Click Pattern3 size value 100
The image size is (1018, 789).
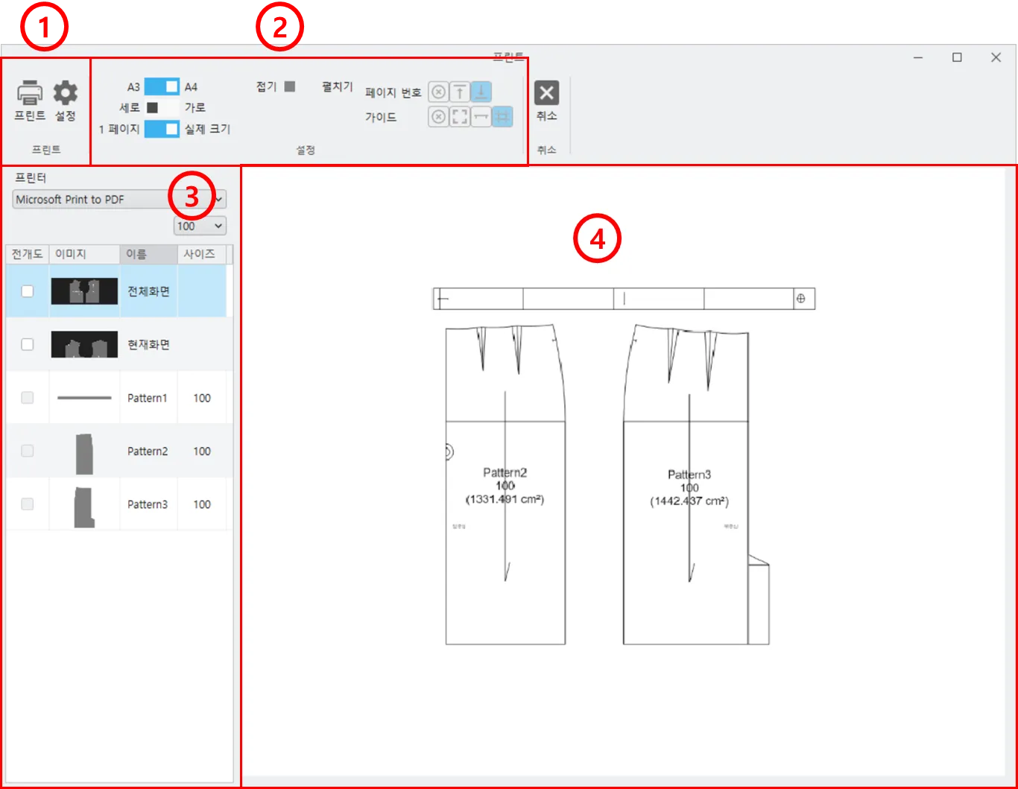tap(202, 504)
